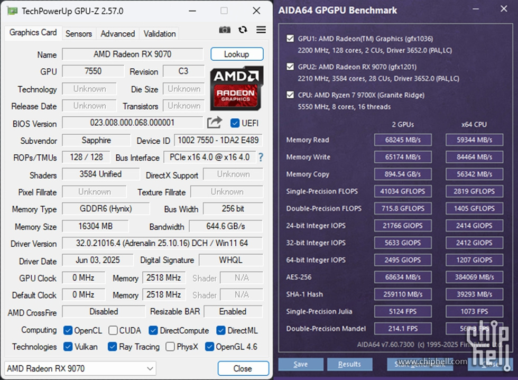
Task: Click Save in AIDA64 GPGPU Benchmark
Action: click(x=301, y=364)
